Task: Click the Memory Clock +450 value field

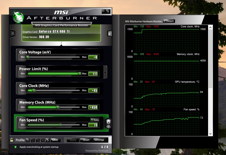Action: [x=93, y=107]
